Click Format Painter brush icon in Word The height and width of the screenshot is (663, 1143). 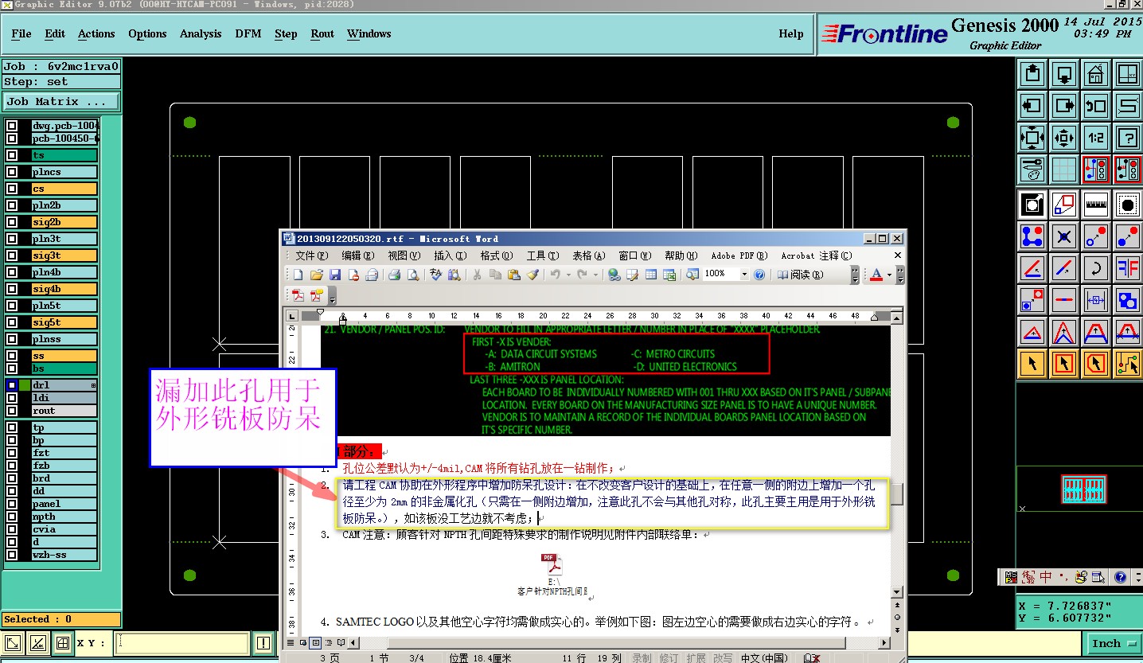tap(533, 275)
